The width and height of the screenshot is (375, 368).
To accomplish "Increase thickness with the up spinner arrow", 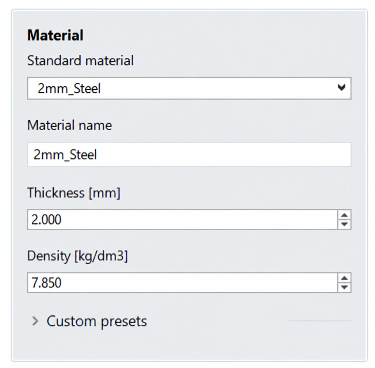I will click(344, 215).
